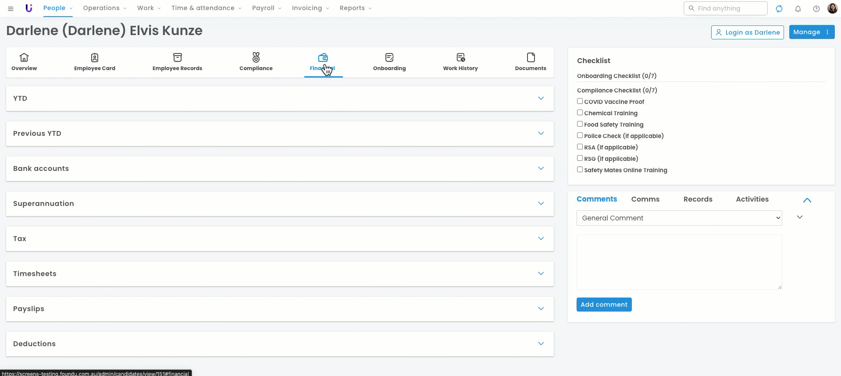
Task: Open the Documents icon tab
Action: coord(530,62)
